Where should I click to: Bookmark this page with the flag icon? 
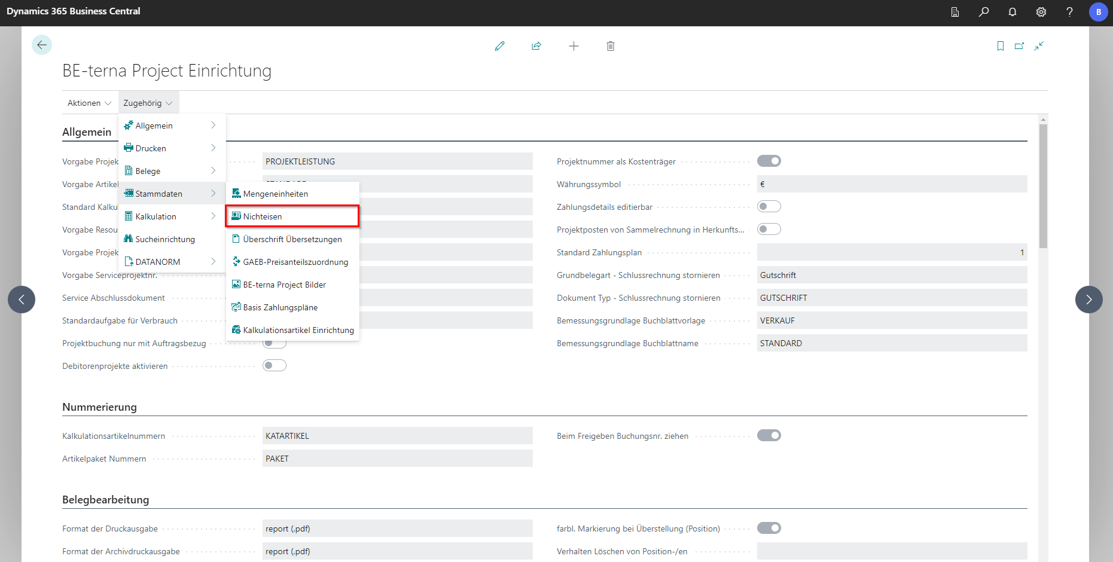click(x=1000, y=46)
